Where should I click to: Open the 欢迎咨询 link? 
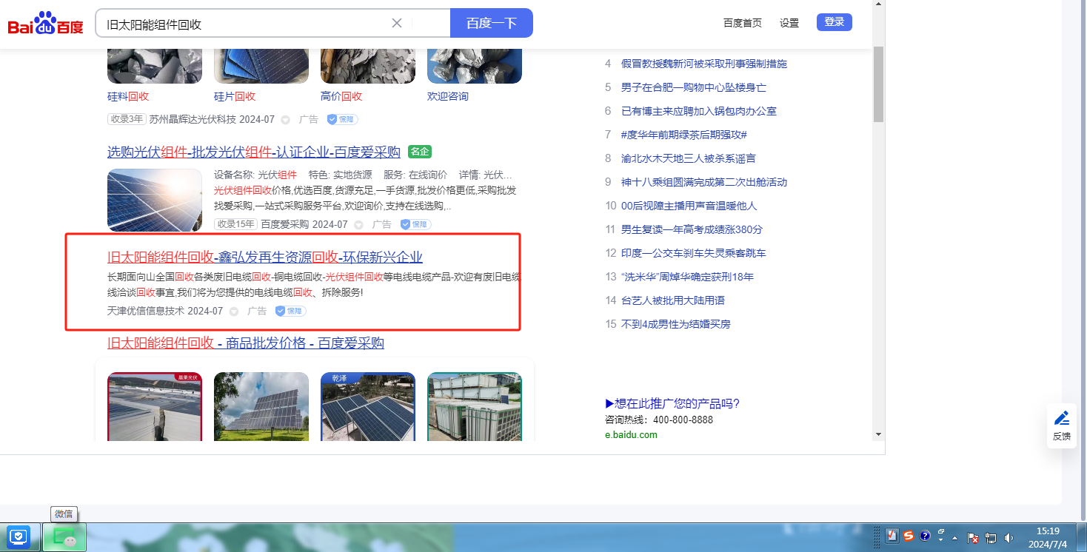pos(448,96)
